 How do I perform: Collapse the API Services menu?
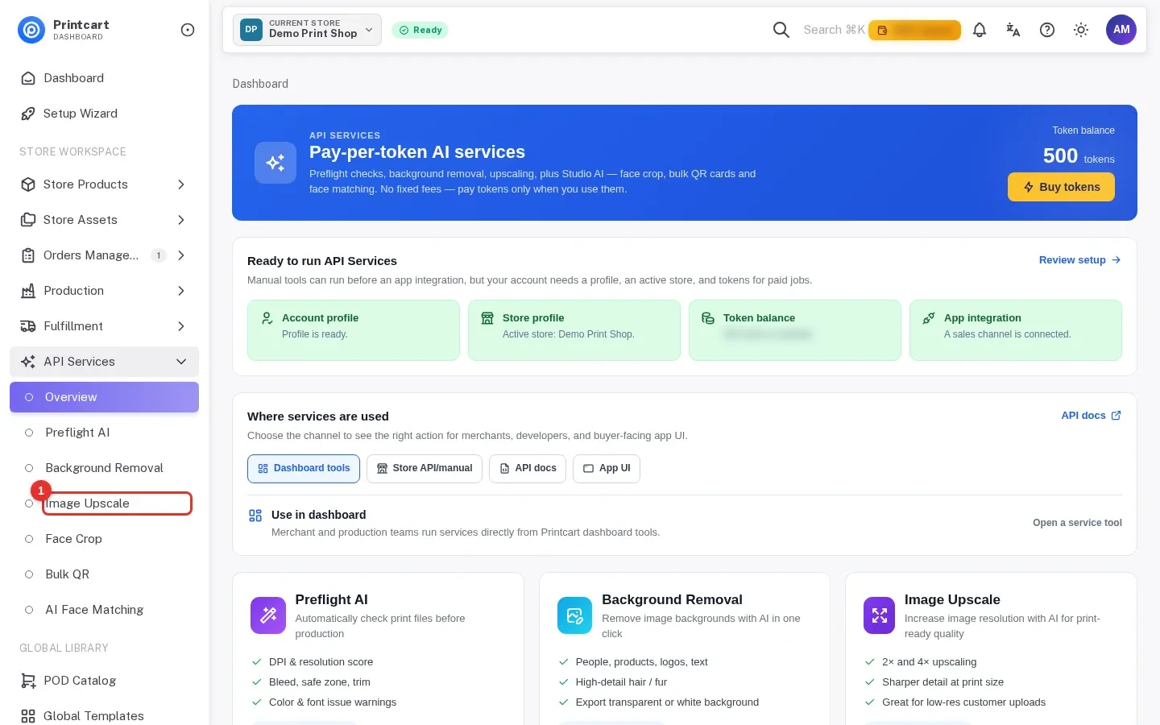[104, 362]
